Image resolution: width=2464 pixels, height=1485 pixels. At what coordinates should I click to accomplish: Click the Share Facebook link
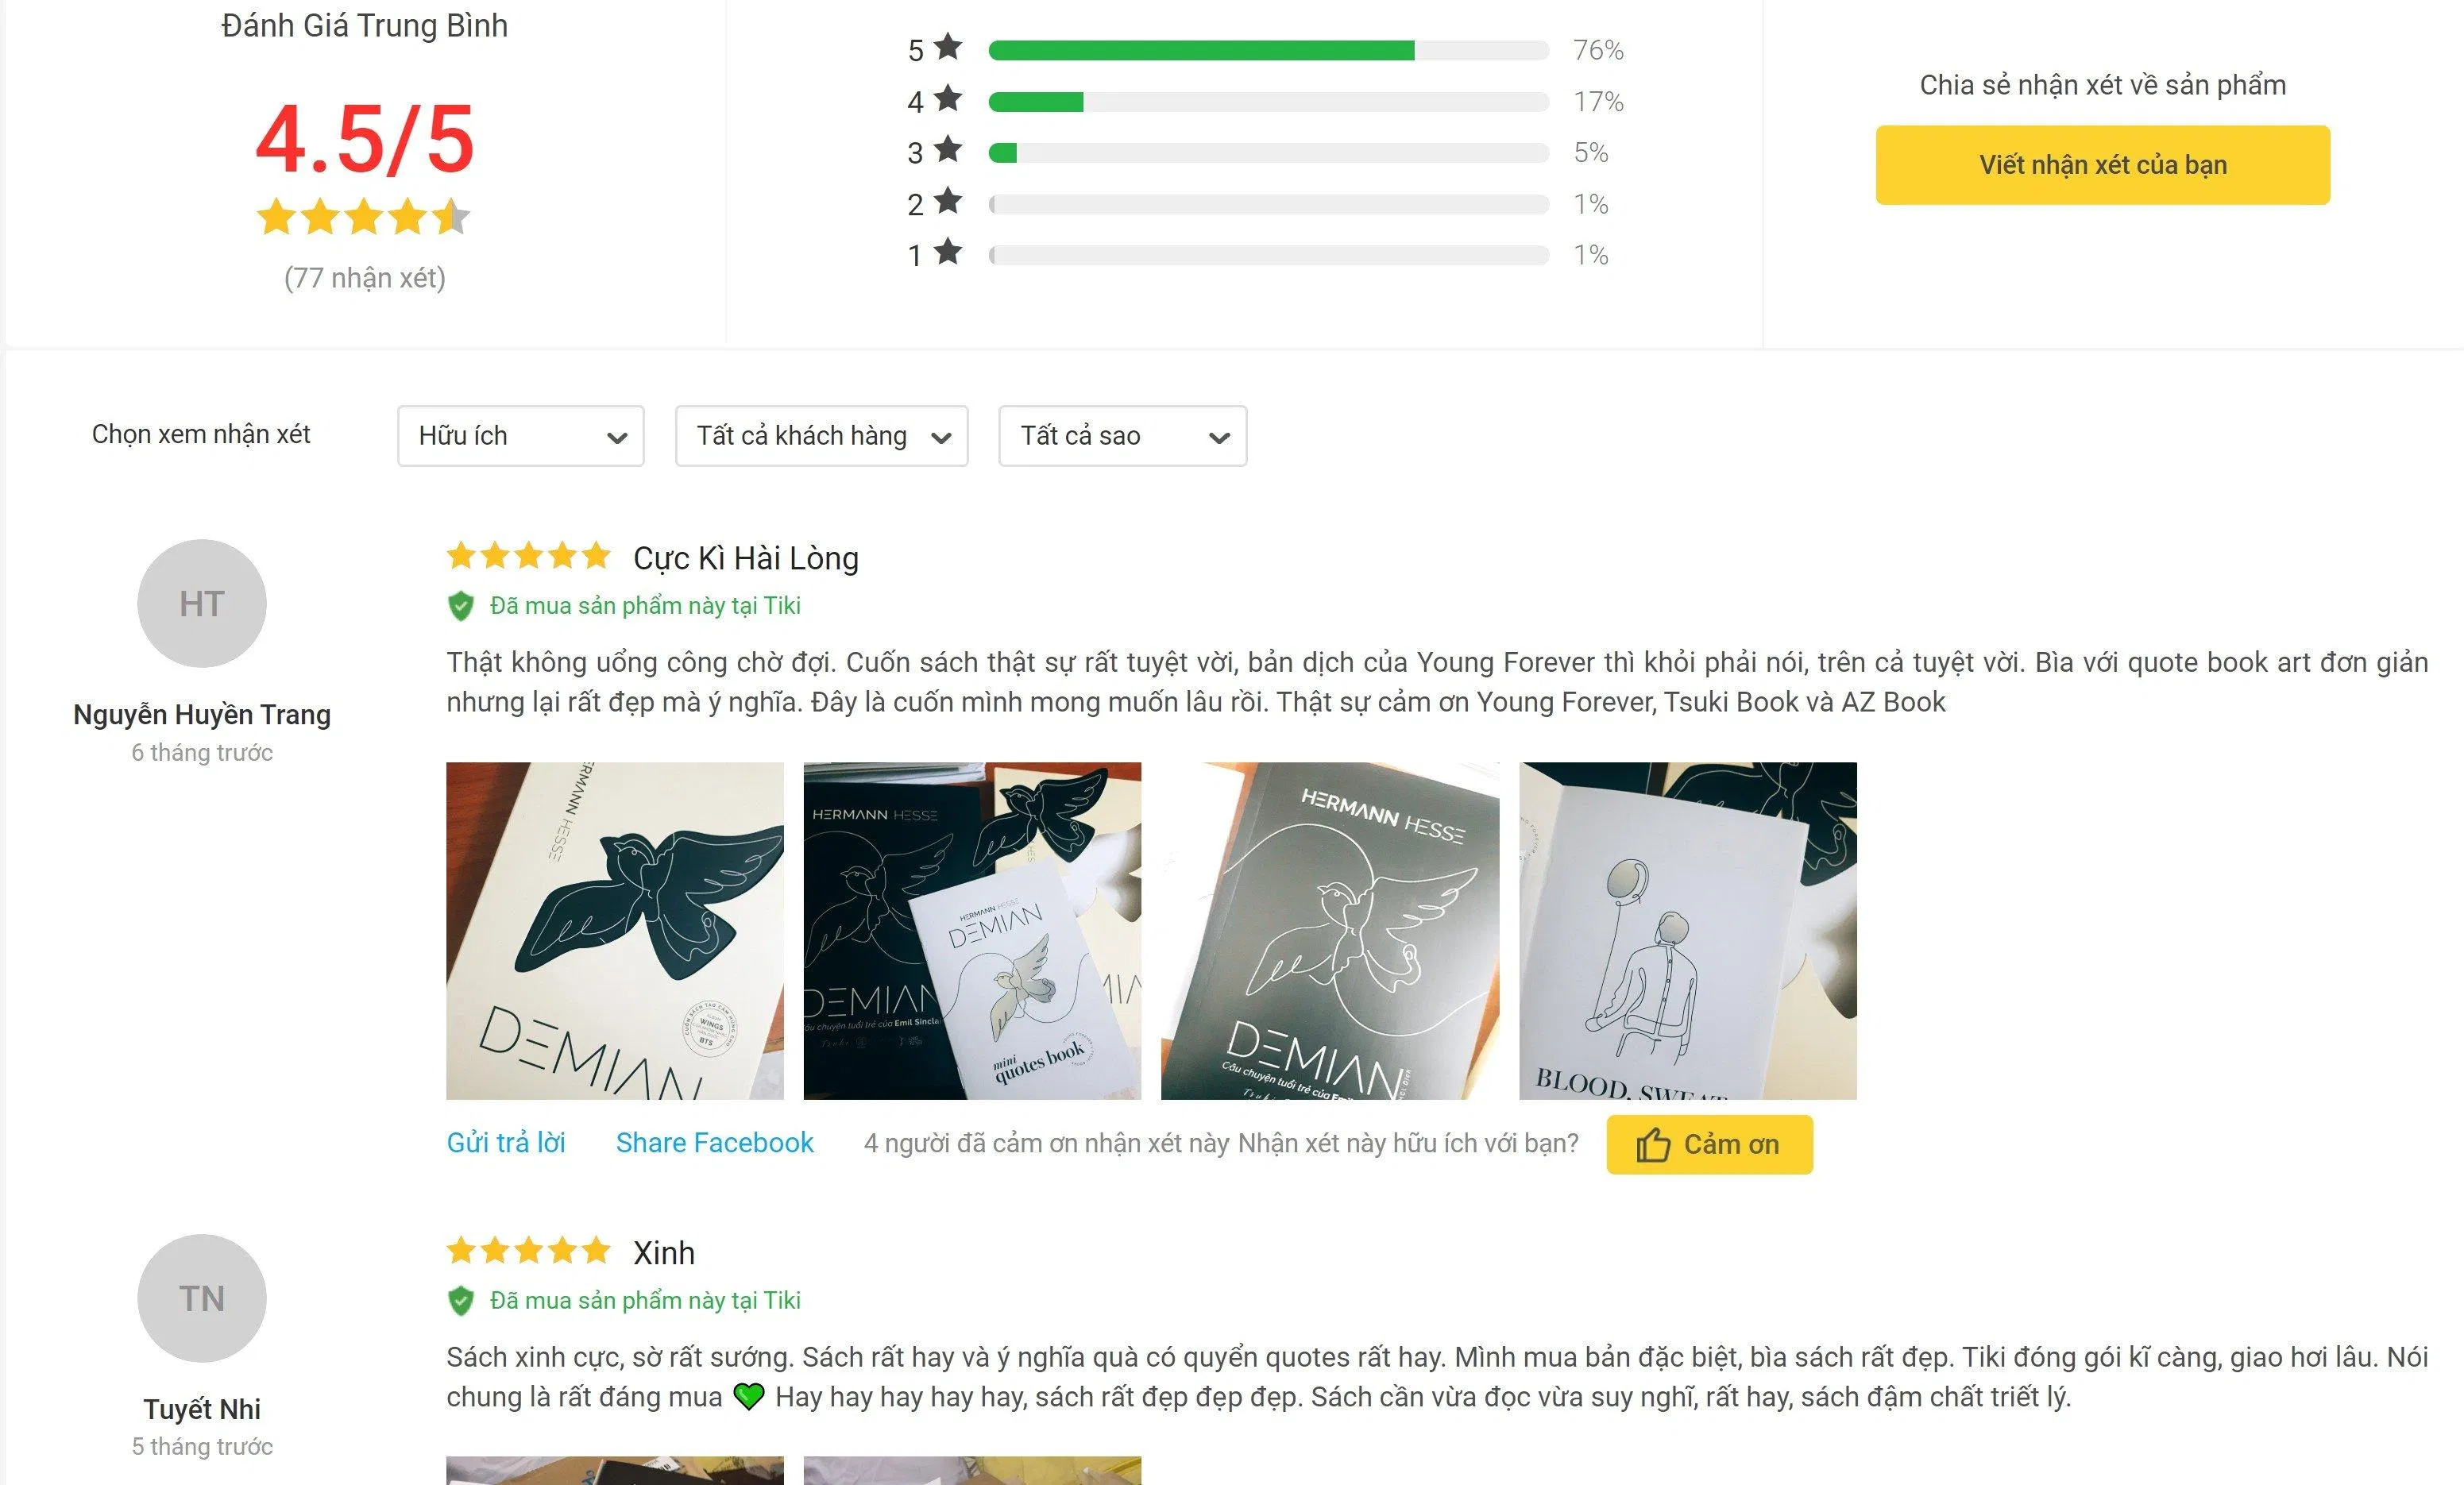(715, 1143)
